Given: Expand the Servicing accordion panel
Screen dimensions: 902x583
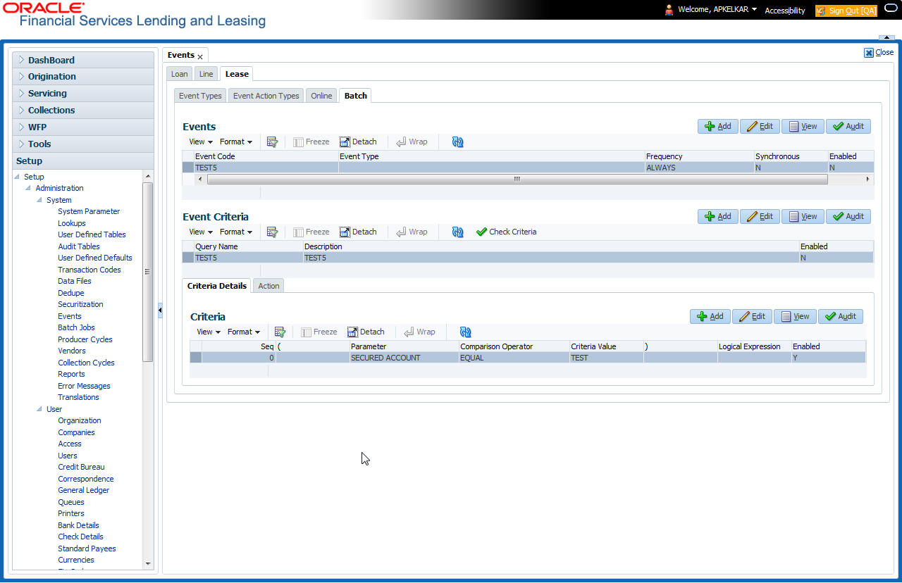Looking at the screenshot, I should coord(83,94).
